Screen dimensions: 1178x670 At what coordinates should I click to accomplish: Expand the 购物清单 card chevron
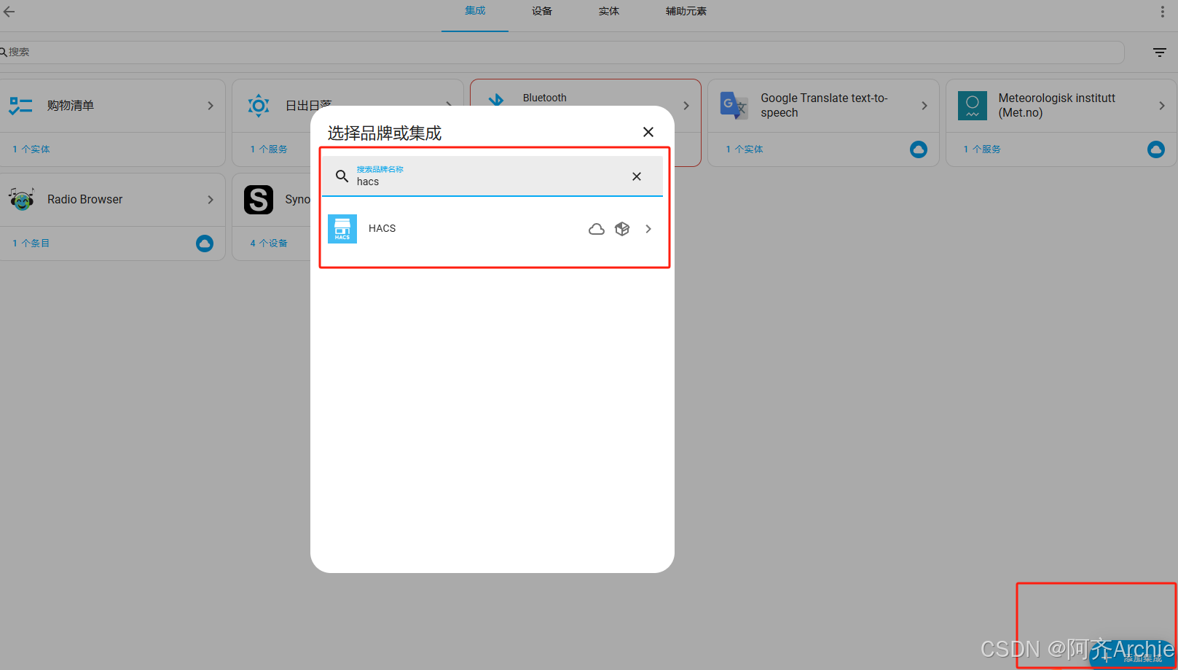point(211,106)
